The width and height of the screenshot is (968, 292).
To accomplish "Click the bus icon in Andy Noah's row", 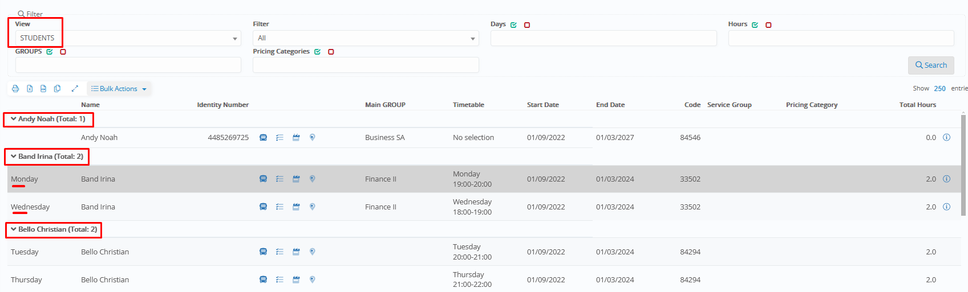I will 263,138.
